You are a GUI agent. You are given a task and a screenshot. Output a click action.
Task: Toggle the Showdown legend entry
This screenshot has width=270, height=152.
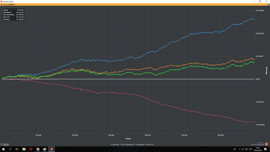tap(140, 145)
